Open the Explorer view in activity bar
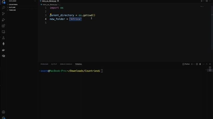 [3, 2]
